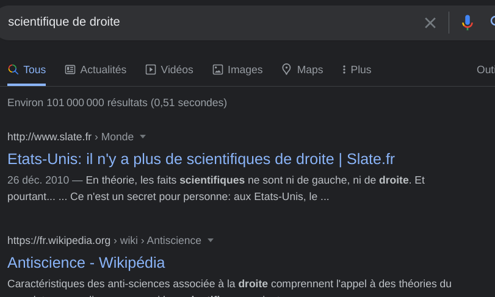495x297 pixels.
Task: Open the Maps results tab
Action: 302,70
